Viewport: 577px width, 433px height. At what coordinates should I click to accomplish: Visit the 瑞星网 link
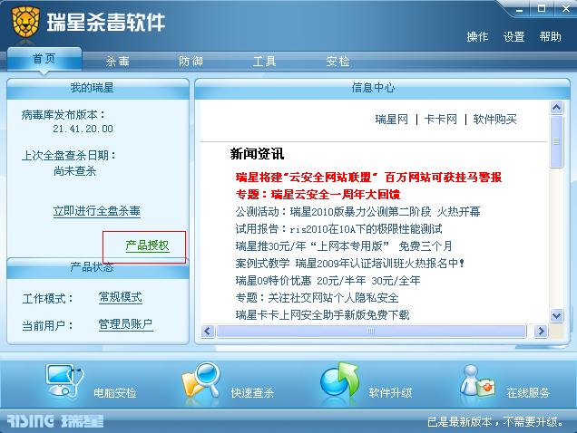[x=392, y=119]
